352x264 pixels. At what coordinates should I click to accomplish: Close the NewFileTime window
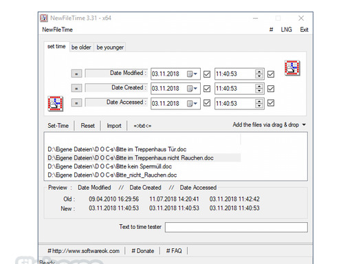coord(301,18)
